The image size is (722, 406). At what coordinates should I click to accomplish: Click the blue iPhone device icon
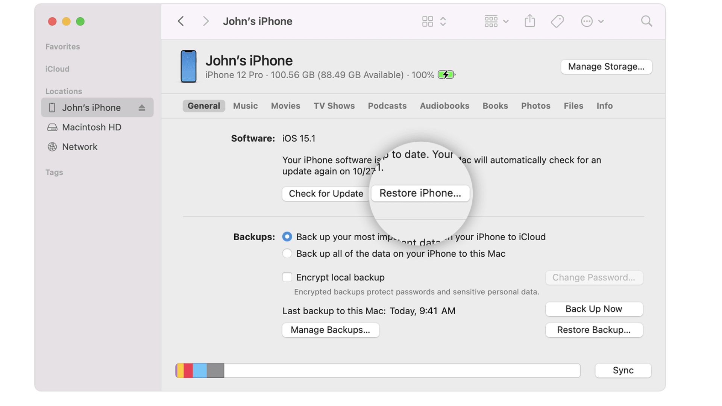tap(188, 67)
